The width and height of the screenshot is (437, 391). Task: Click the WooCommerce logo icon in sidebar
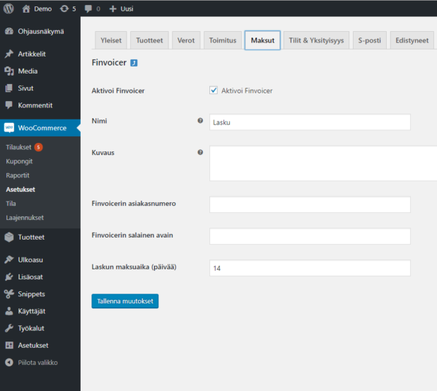pos(9,128)
